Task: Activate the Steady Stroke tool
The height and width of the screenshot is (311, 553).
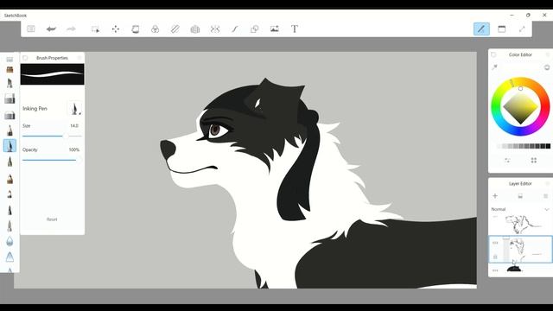Action: [234, 29]
